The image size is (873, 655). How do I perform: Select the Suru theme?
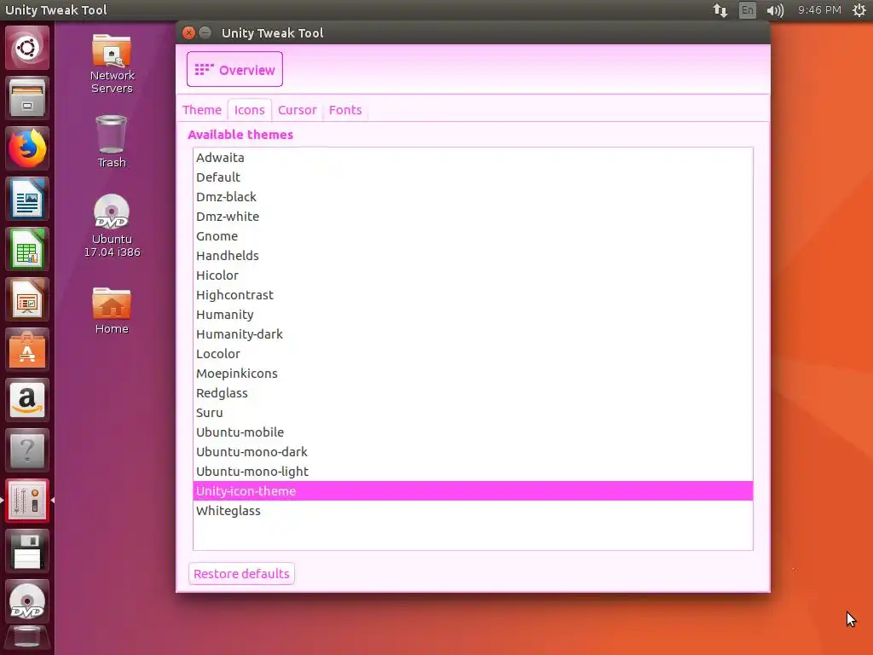point(472,413)
